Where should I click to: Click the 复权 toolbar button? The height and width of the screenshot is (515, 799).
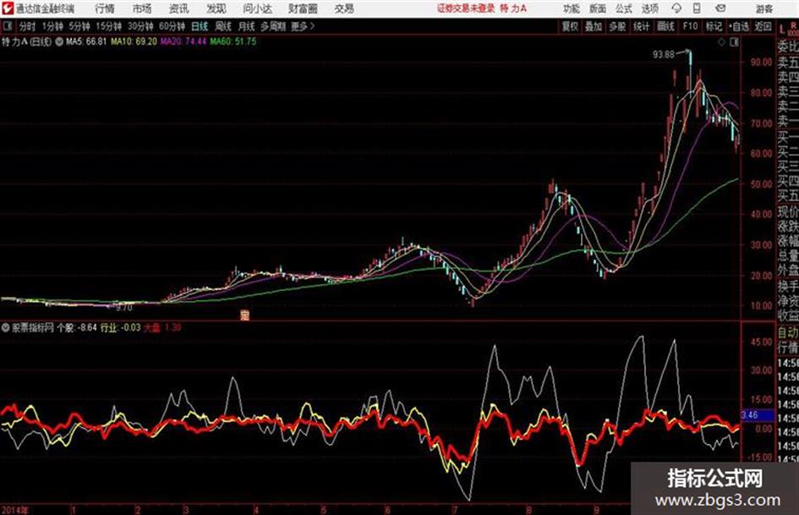tap(570, 26)
